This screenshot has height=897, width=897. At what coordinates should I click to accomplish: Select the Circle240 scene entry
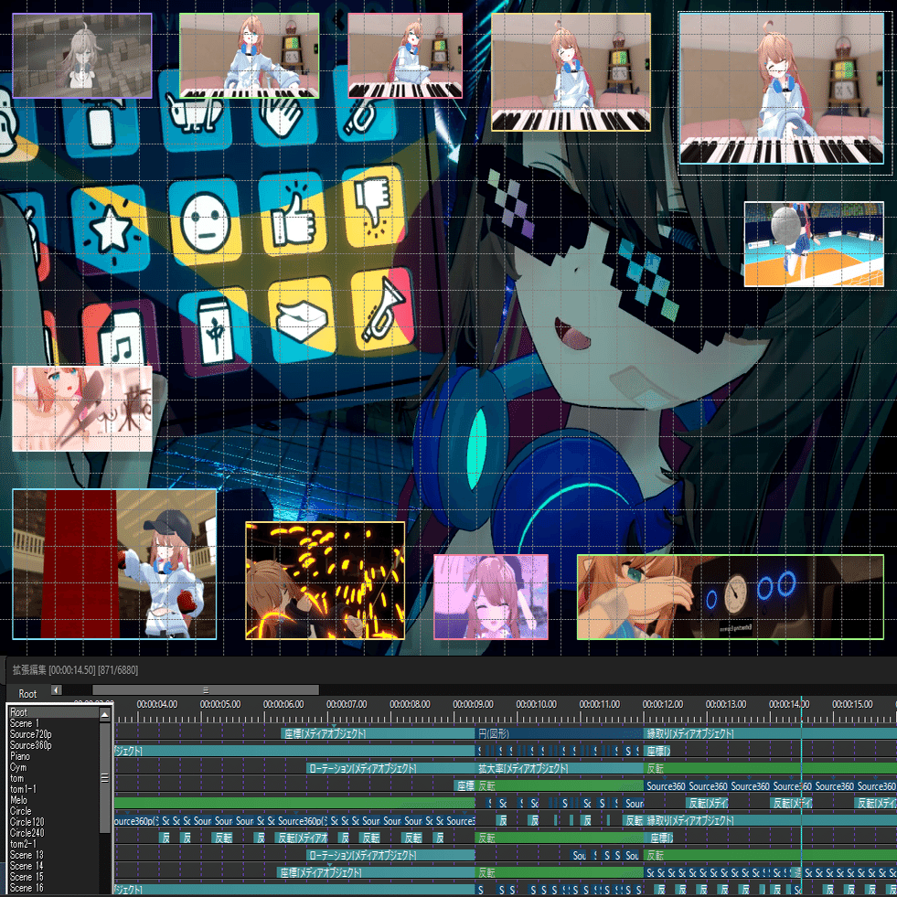54,833
